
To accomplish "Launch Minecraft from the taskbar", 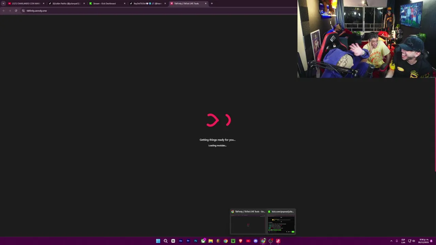I will coord(233,241).
